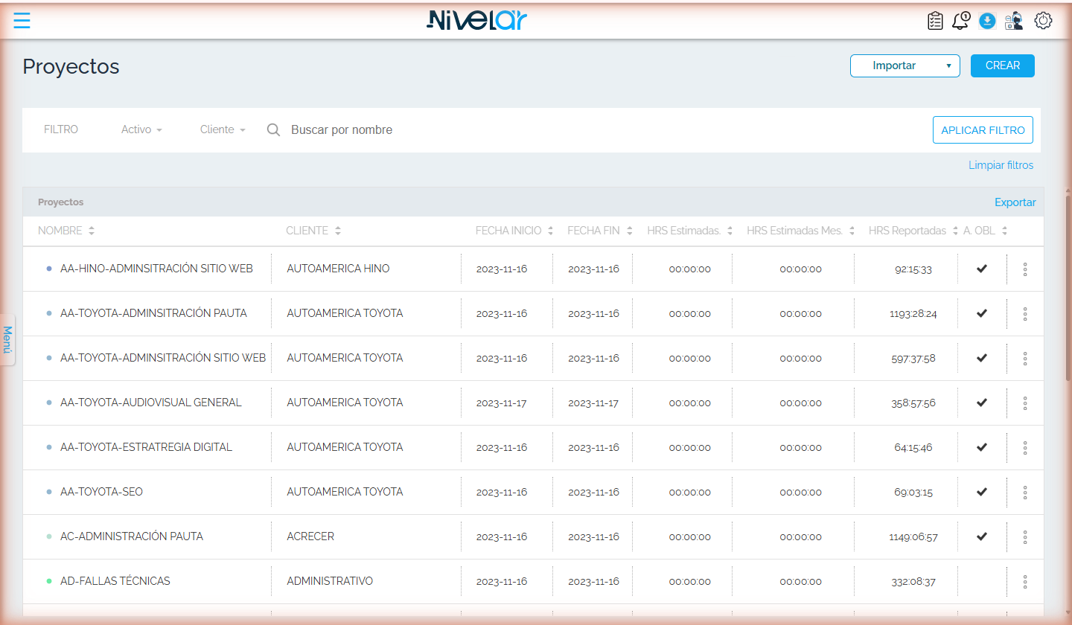This screenshot has height=625, width=1072.
Task: Toggle A. OBL checkmark for AA-TOYOTA-SEO
Action: pyautogui.click(x=982, y=492)
